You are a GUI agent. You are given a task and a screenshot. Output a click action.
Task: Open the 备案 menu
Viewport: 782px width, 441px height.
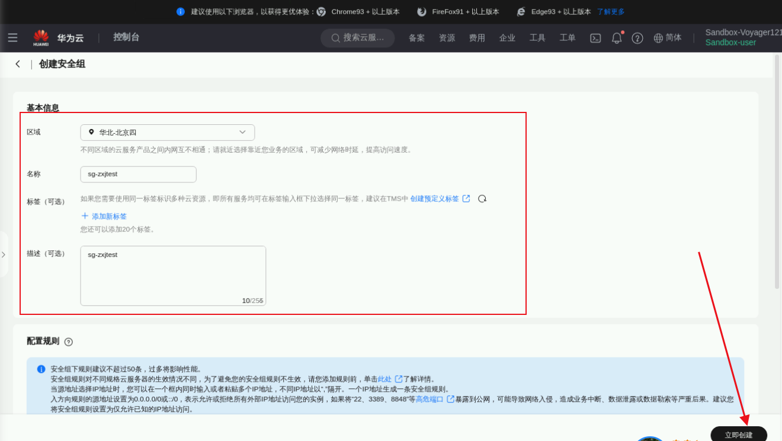[416, 38]
